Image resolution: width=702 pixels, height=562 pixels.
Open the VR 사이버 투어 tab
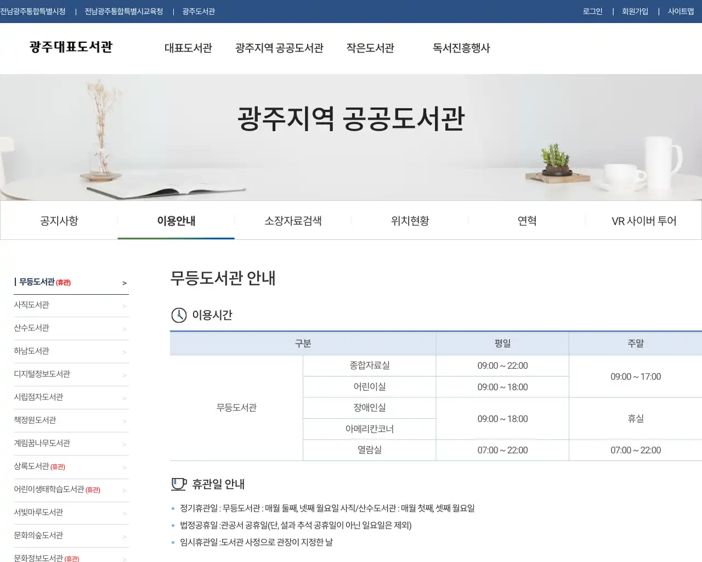tap(644, 221)
